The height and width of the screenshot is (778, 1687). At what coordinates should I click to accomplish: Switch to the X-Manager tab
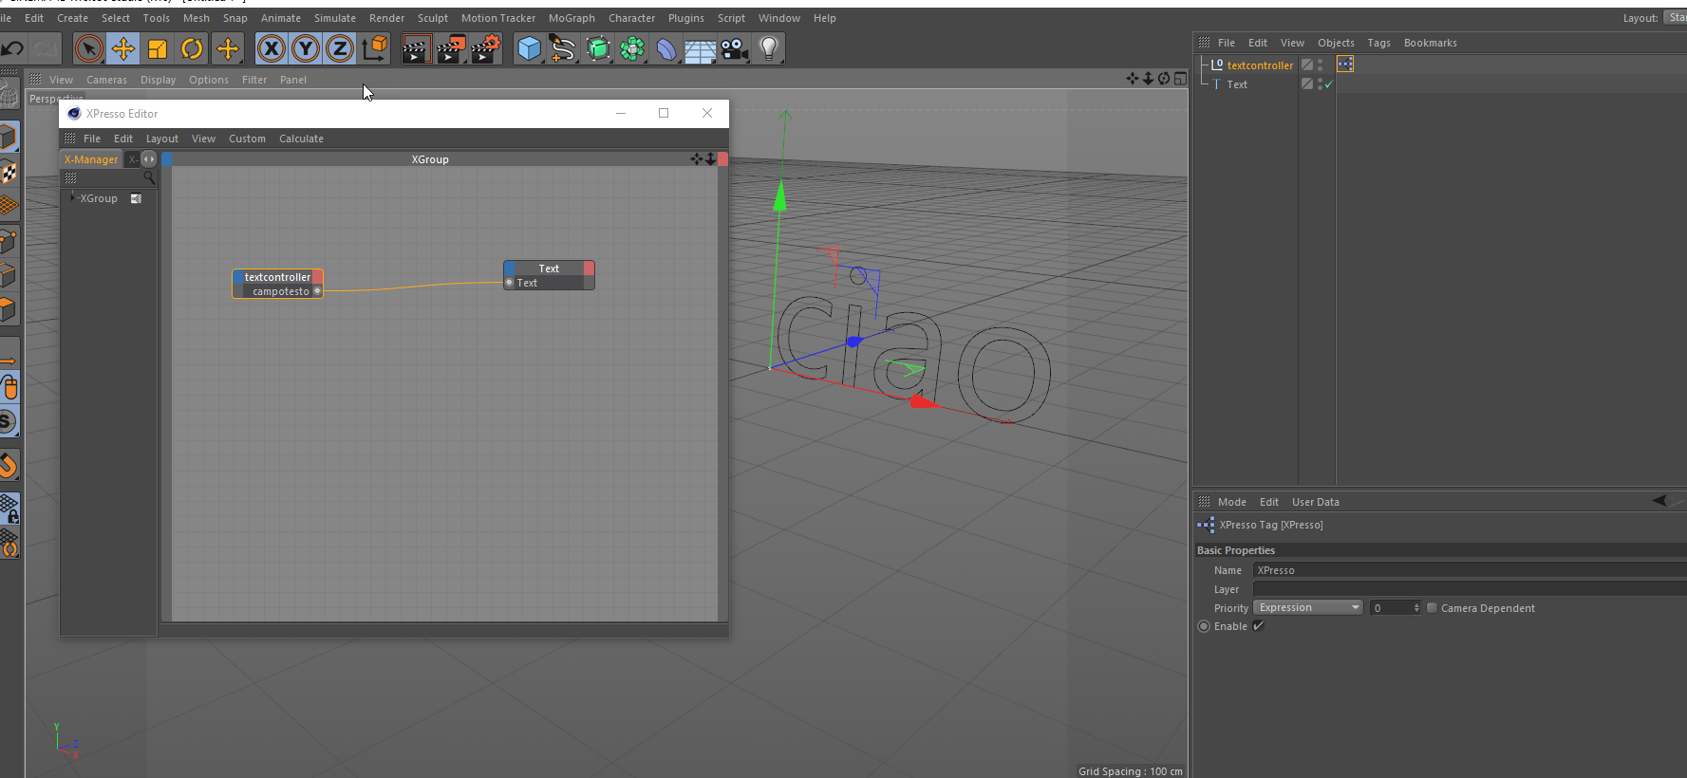(x=92, y=159)
